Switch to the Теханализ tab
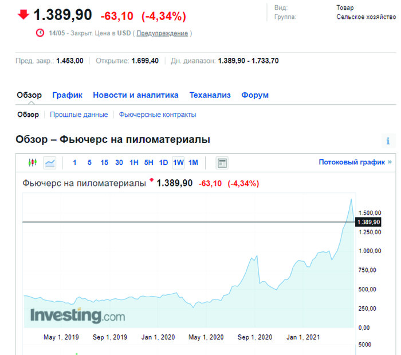The image size is (401, 355). click(210, 95)
